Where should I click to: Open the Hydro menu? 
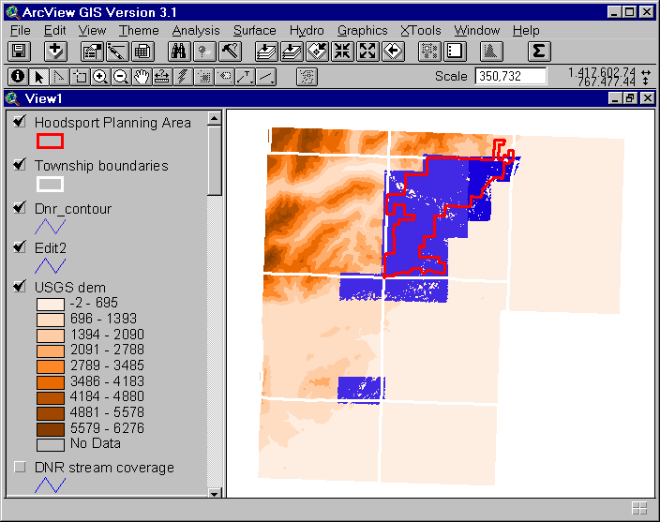307,30
